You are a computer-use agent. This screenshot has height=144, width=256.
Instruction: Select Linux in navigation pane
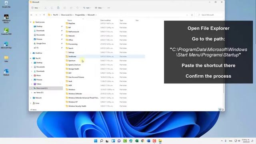coord(37,103)
